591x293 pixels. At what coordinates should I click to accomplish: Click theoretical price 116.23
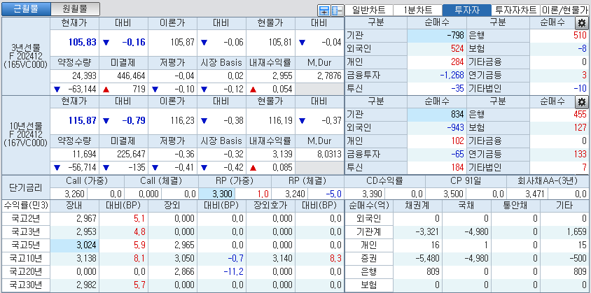(173, 121)
